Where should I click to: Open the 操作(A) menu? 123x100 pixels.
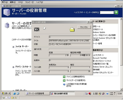(x=5, y=2)
